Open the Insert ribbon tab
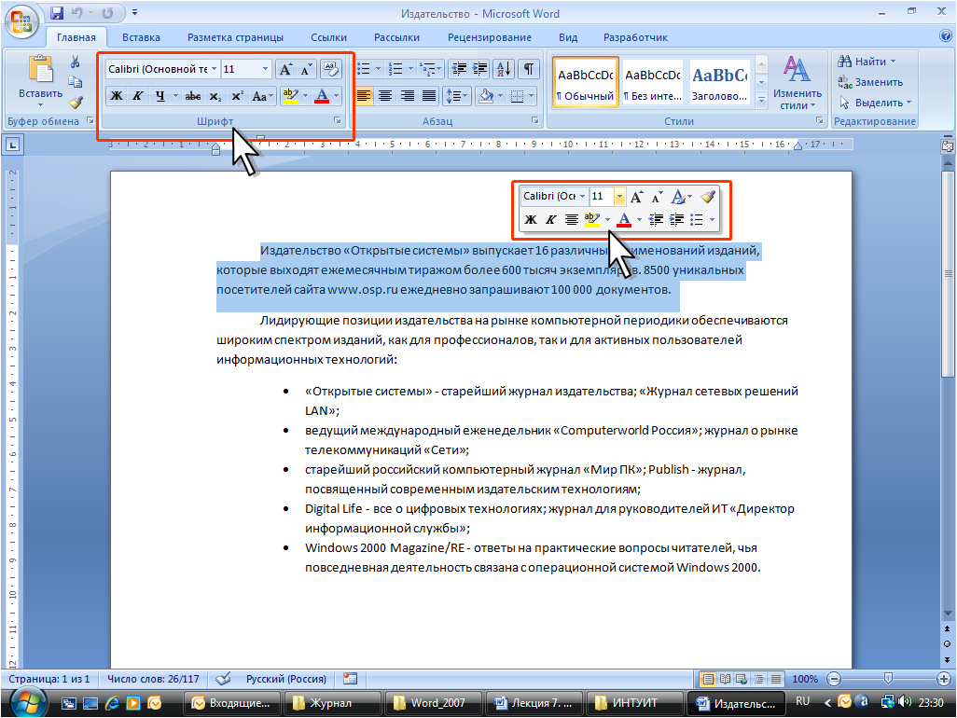This screenshot has width=957, height=718. [x=141, y=37]
